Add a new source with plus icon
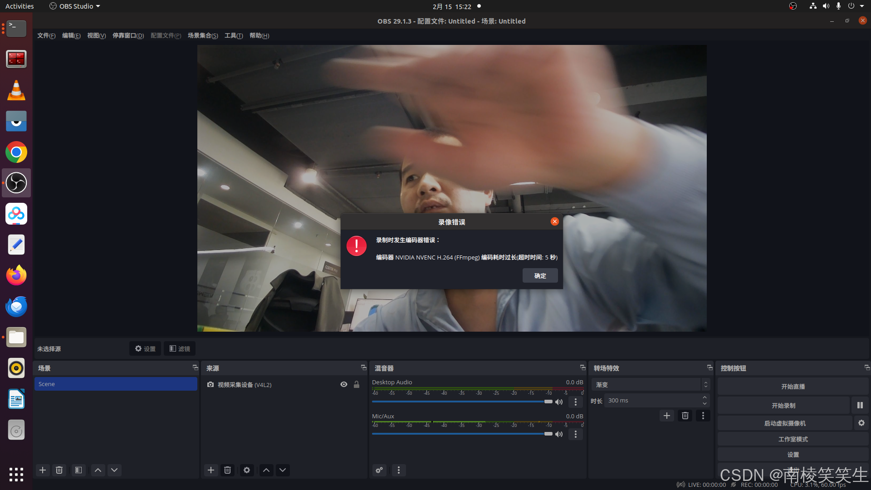The width and height of the screenshot is (871, 490). pyautogui.click(x=211, y=470)
